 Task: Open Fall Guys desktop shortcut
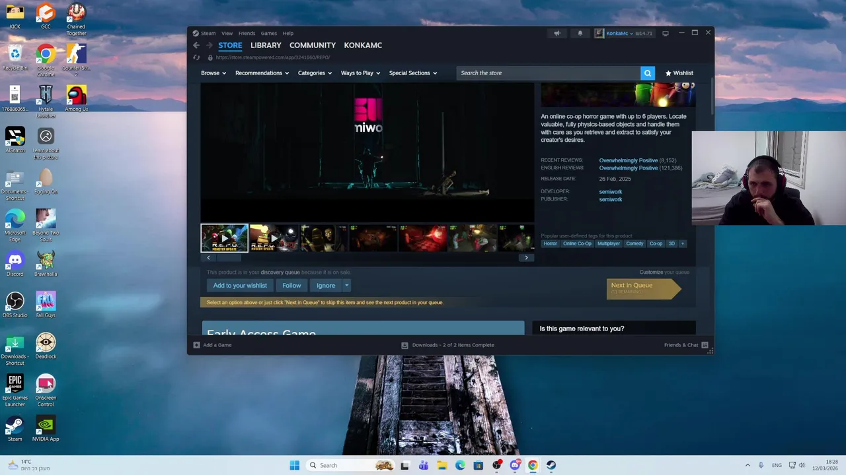pos(46,305)
